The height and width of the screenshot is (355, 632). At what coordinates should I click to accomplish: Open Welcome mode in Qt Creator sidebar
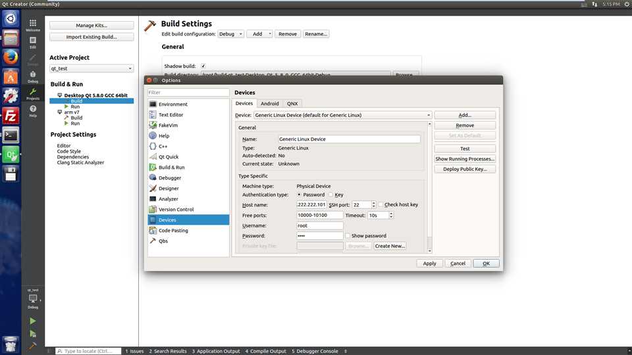tap(33, 25)
